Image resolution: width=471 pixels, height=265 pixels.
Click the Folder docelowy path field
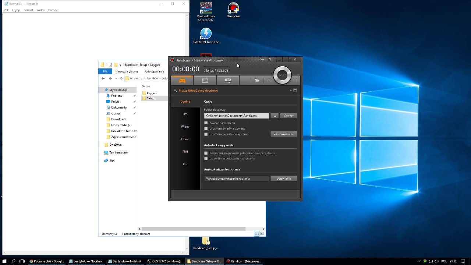pos(236,116)
